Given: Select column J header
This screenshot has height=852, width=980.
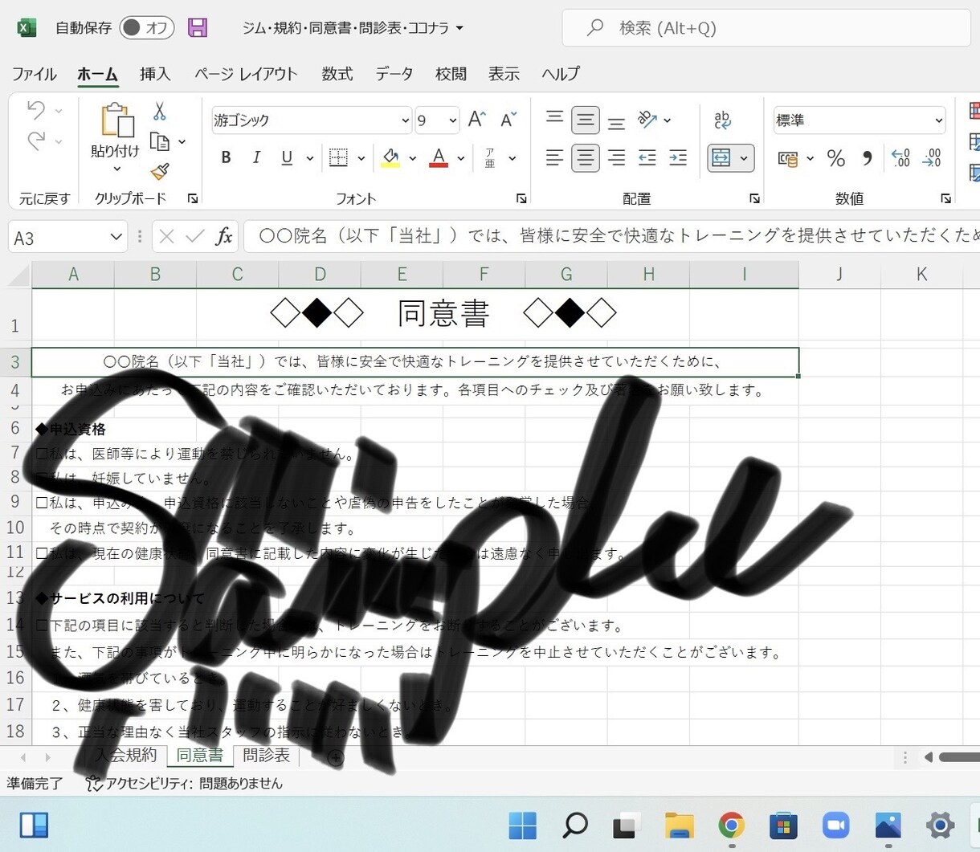Looking at the screenshot, I should (839, 275).
